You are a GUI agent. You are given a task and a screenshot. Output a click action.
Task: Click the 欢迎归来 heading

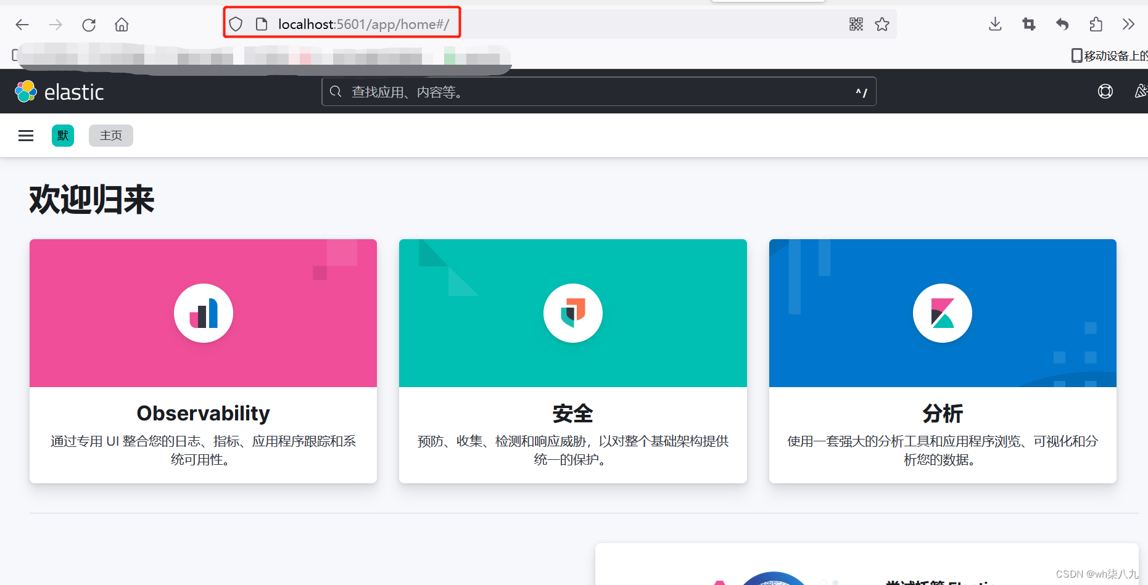(91, 200)
